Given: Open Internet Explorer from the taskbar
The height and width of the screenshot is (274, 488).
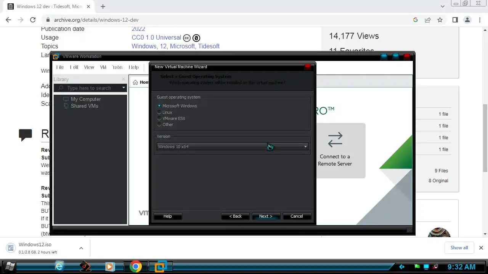Looking at the screenshot, I should click(59, 267).
